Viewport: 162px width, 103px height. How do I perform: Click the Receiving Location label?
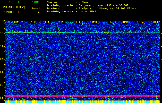point(60,5)
